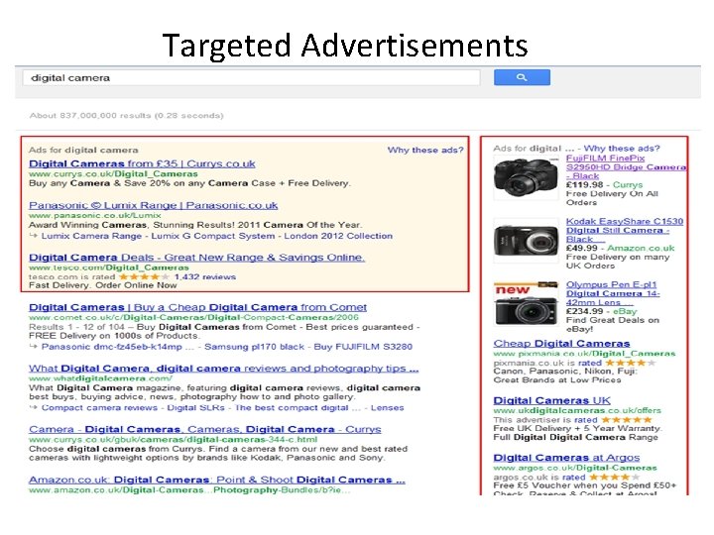Follow the 'Buy FUJIFILM S3280' sublink
The image size is (714, 535).
(x=363, y=347)
